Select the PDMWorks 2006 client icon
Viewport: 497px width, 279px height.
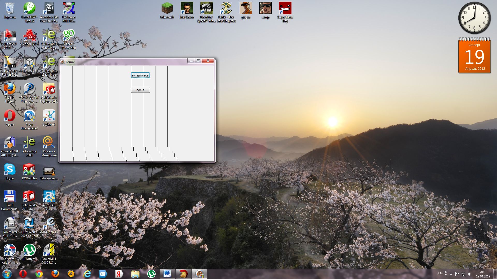(x=30, y=227)
